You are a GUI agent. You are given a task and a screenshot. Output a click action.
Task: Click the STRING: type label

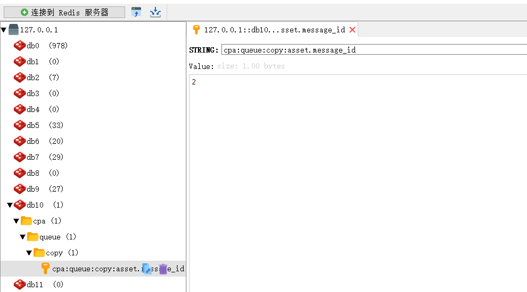tap(204, 50)
